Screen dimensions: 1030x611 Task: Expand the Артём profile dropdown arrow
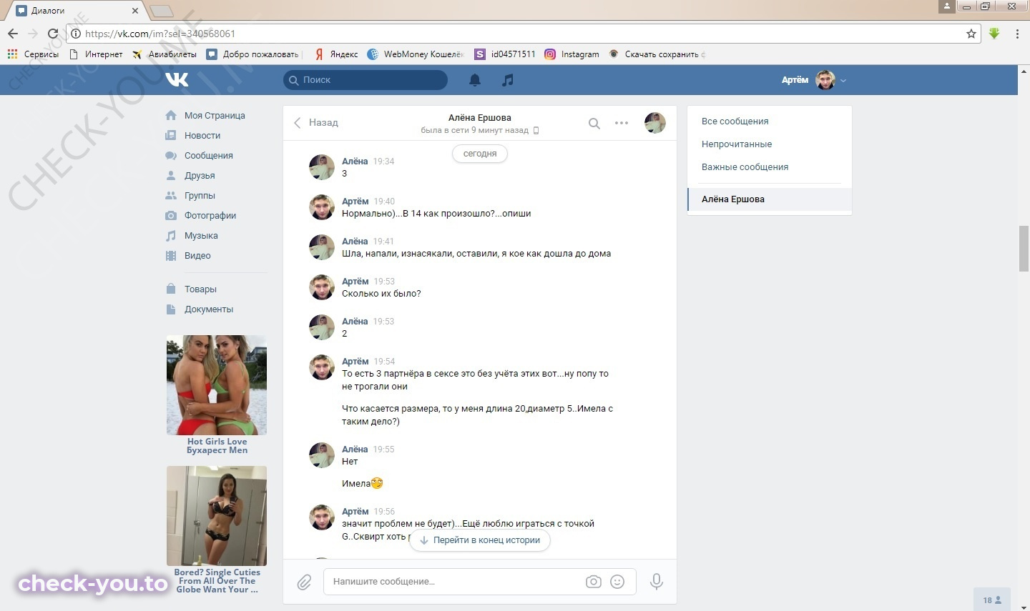coord(843,81)
